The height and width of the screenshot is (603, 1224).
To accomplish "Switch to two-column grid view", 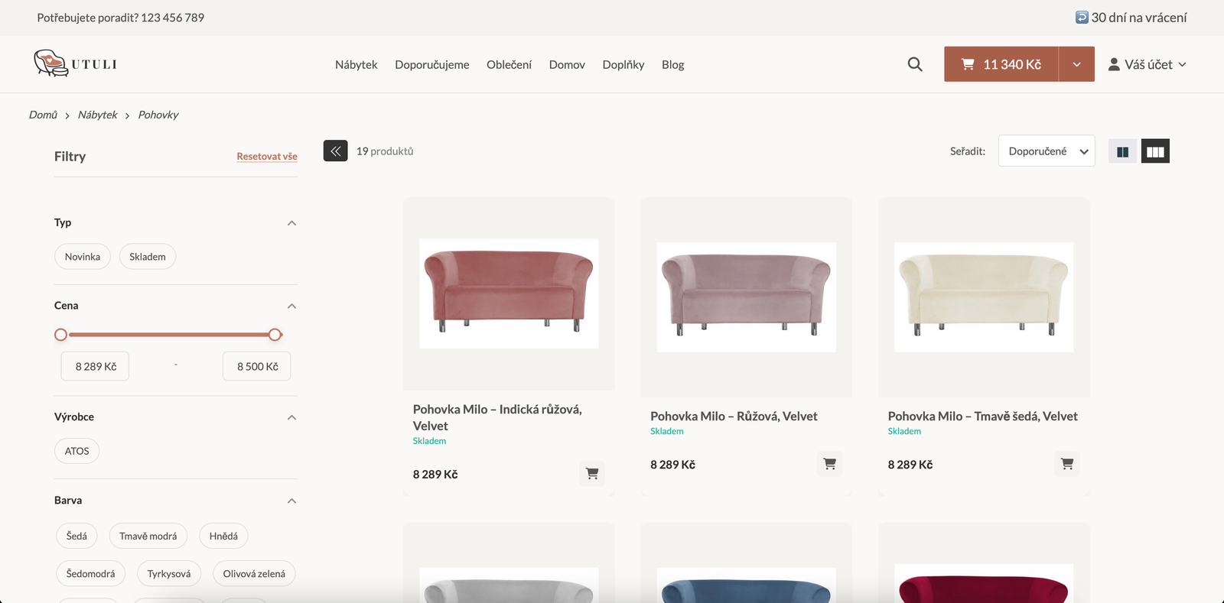I will click(x=1122, y=151).
